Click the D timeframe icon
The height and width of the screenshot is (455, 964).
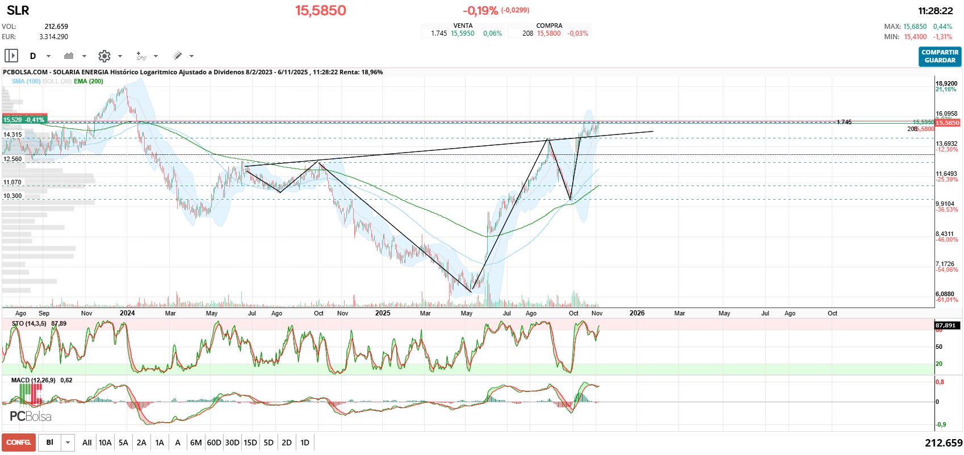(x=33, y=56)
